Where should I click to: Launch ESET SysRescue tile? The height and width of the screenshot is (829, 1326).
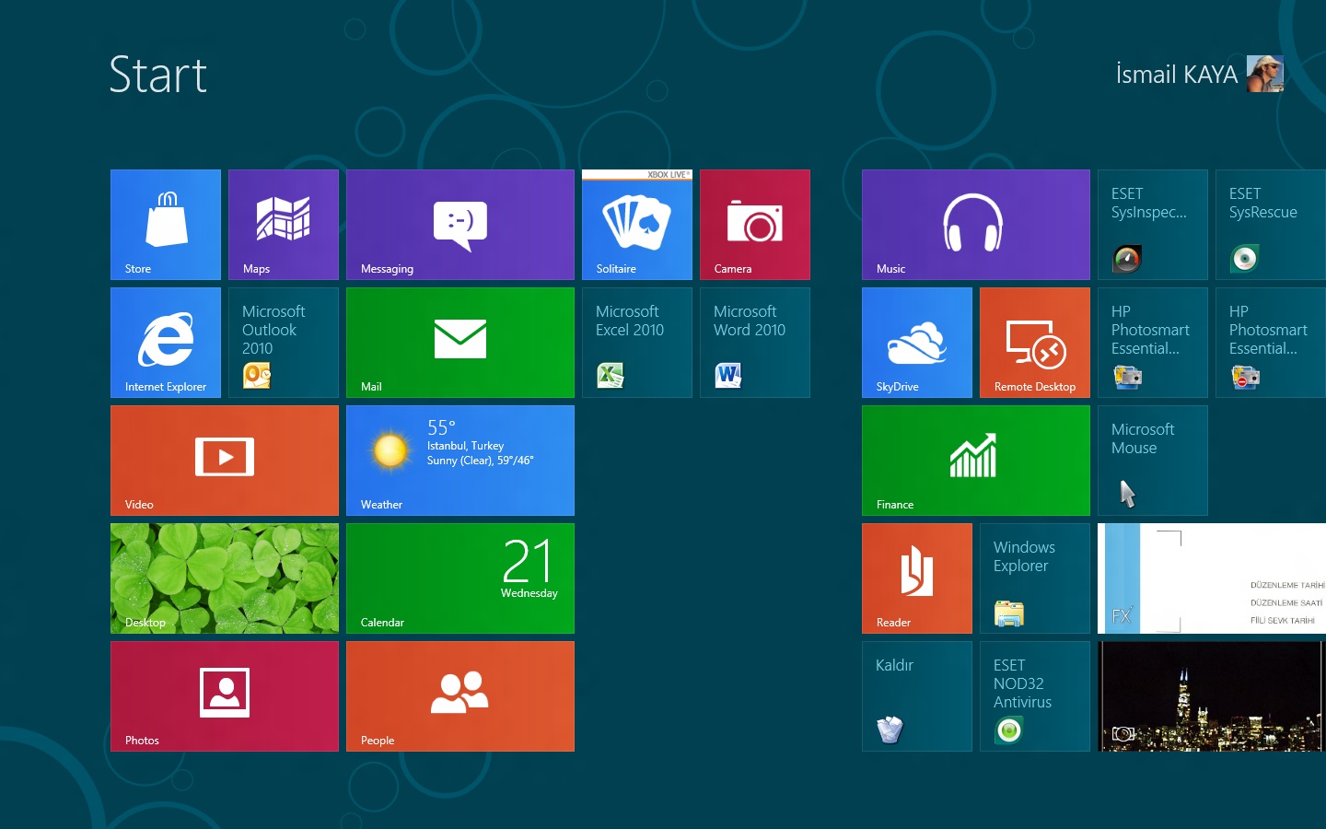[x=1271, y=225]
